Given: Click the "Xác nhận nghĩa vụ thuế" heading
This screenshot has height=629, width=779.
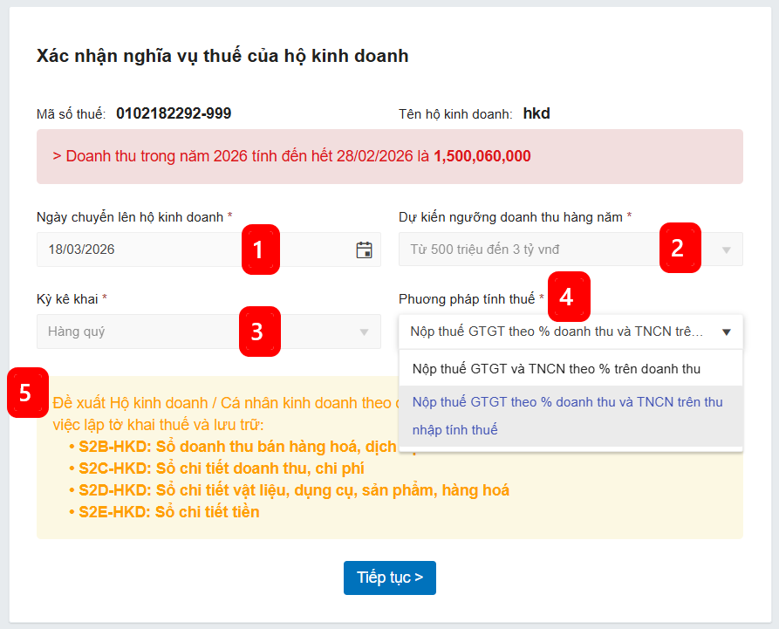Looking at the screenshot, I should point(222,57).
